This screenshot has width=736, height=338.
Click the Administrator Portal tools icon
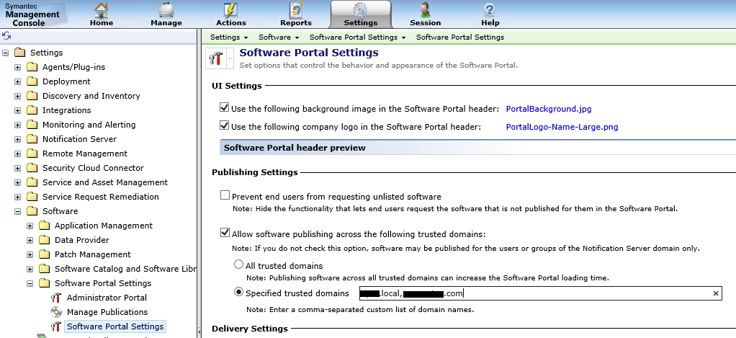(56, 298)
